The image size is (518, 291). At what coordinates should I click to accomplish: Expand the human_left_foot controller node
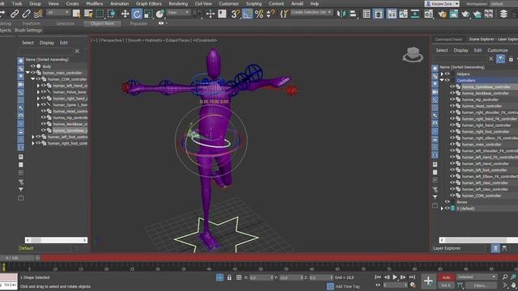(33, 137)
